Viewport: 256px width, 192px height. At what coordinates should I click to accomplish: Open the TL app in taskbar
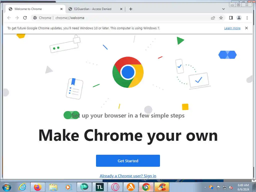click(99, 187)
